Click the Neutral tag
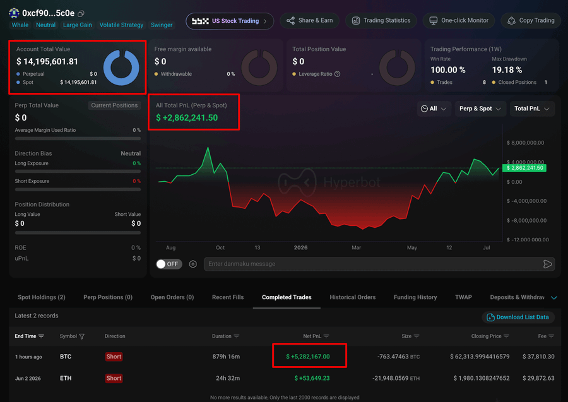The width and height of the screenshot is (568, 402). pyautogui.click(x=45, y=25)
